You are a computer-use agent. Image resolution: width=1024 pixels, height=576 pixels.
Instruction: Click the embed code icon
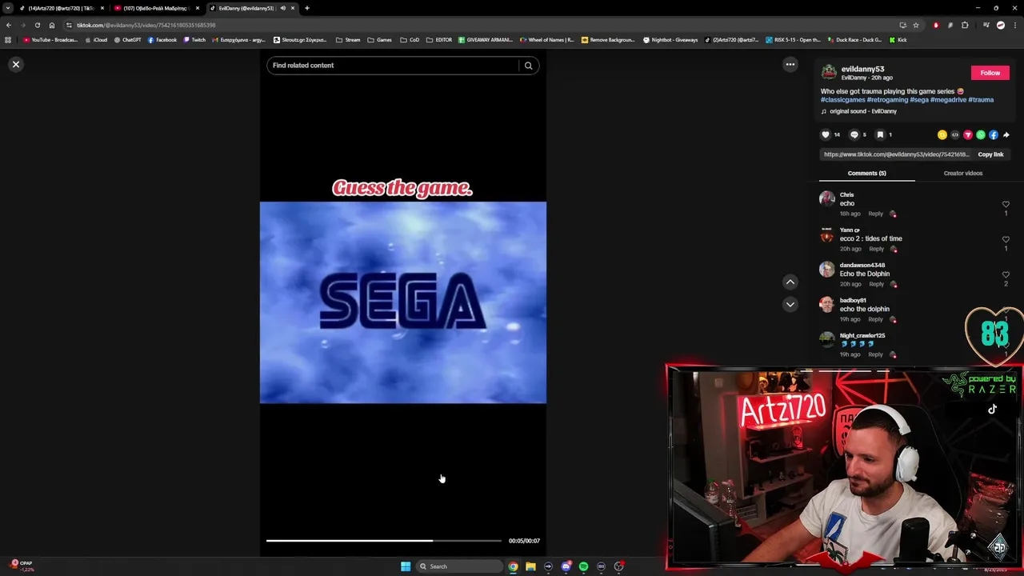(x=955, y=134)
